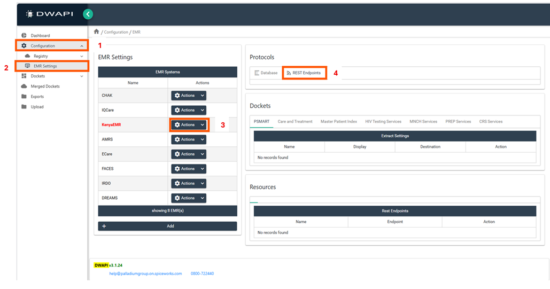Screen dimensions: 550x289
Task: Click gear icon in DREAMS Actions button
Action: click(x=177, y=198)
